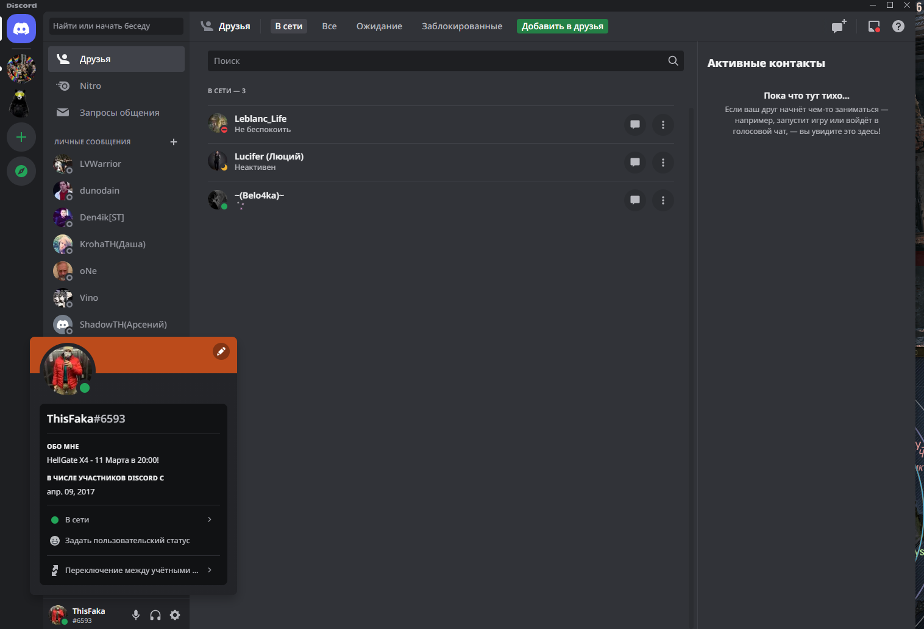This screenshot has height=629, width=924.
Task: Open more options for Lucifer (Люций)
Action: pos(663,163)
